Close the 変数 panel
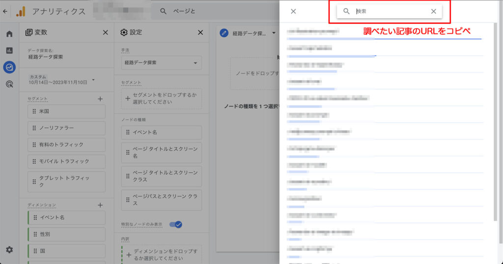503x264 pixels. pos(105,32)
